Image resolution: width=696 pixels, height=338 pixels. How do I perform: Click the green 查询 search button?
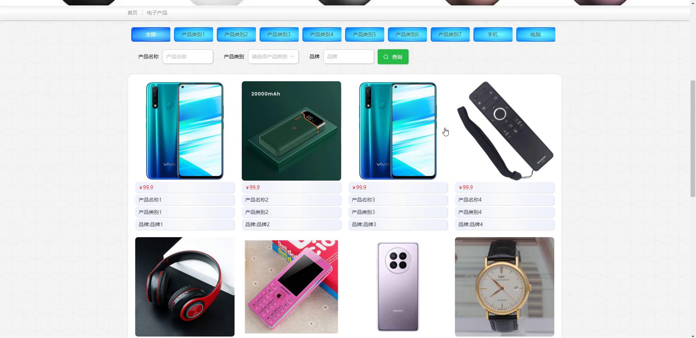393,57
